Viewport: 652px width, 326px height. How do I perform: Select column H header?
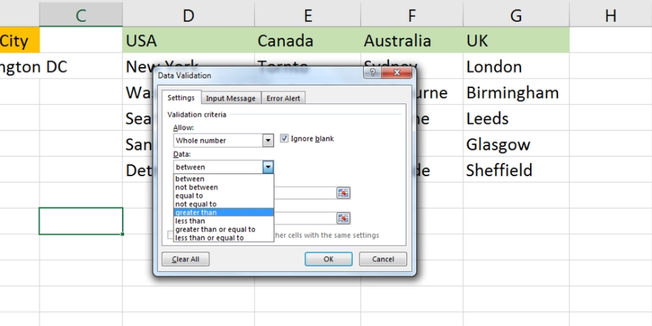610,14
